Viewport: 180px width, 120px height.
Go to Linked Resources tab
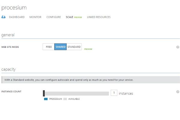coord(99,17)
